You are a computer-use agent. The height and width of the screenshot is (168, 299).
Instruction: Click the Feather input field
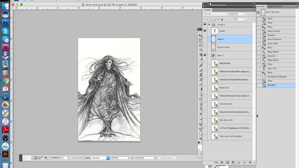[x=64, y=158]
